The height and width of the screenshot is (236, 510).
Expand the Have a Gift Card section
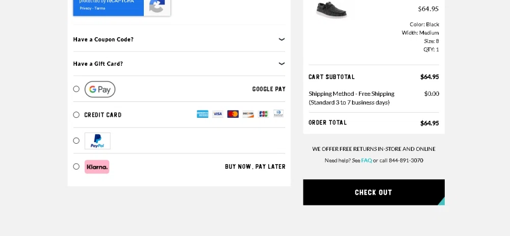click(282, 64)
